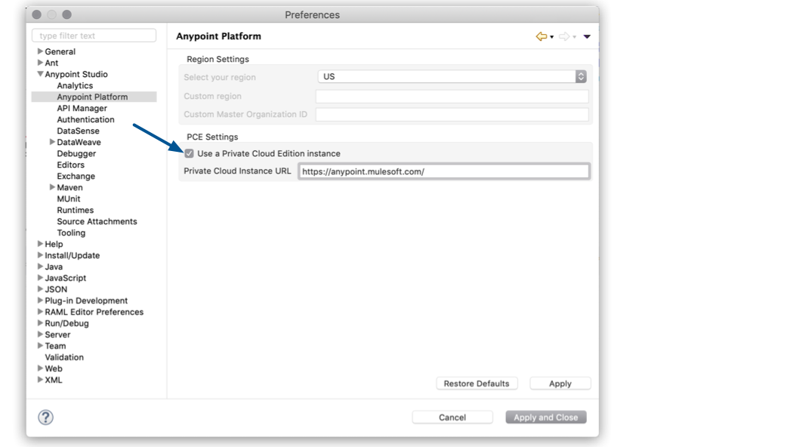Click Apply and Close
The image size is (809, 447).
point(545,417)
